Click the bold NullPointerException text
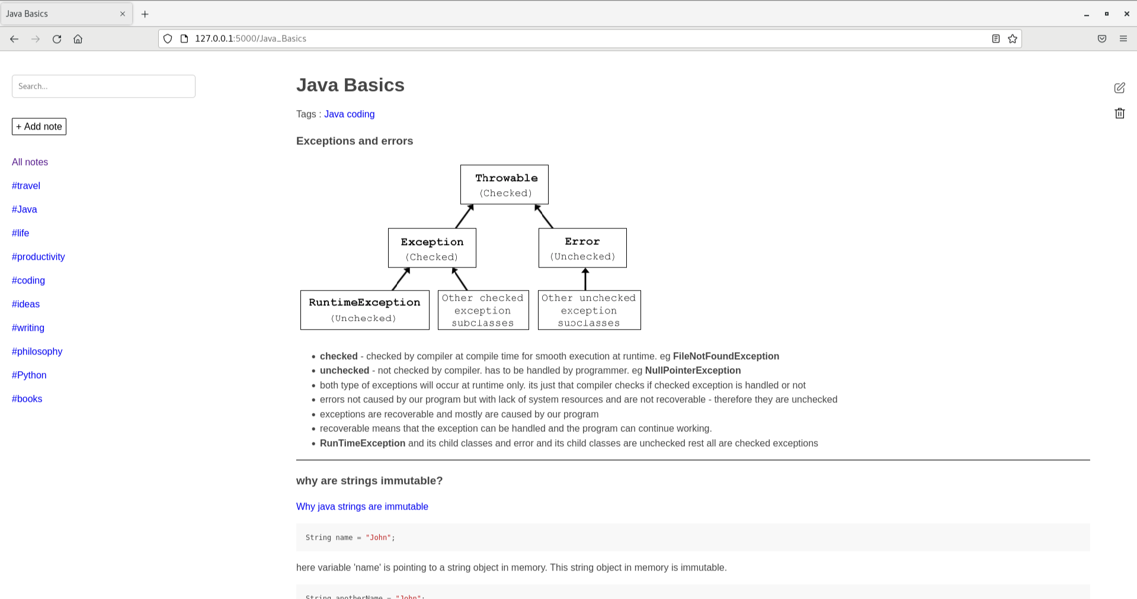The image size is (1137, 599). click(x=693, y=371)
